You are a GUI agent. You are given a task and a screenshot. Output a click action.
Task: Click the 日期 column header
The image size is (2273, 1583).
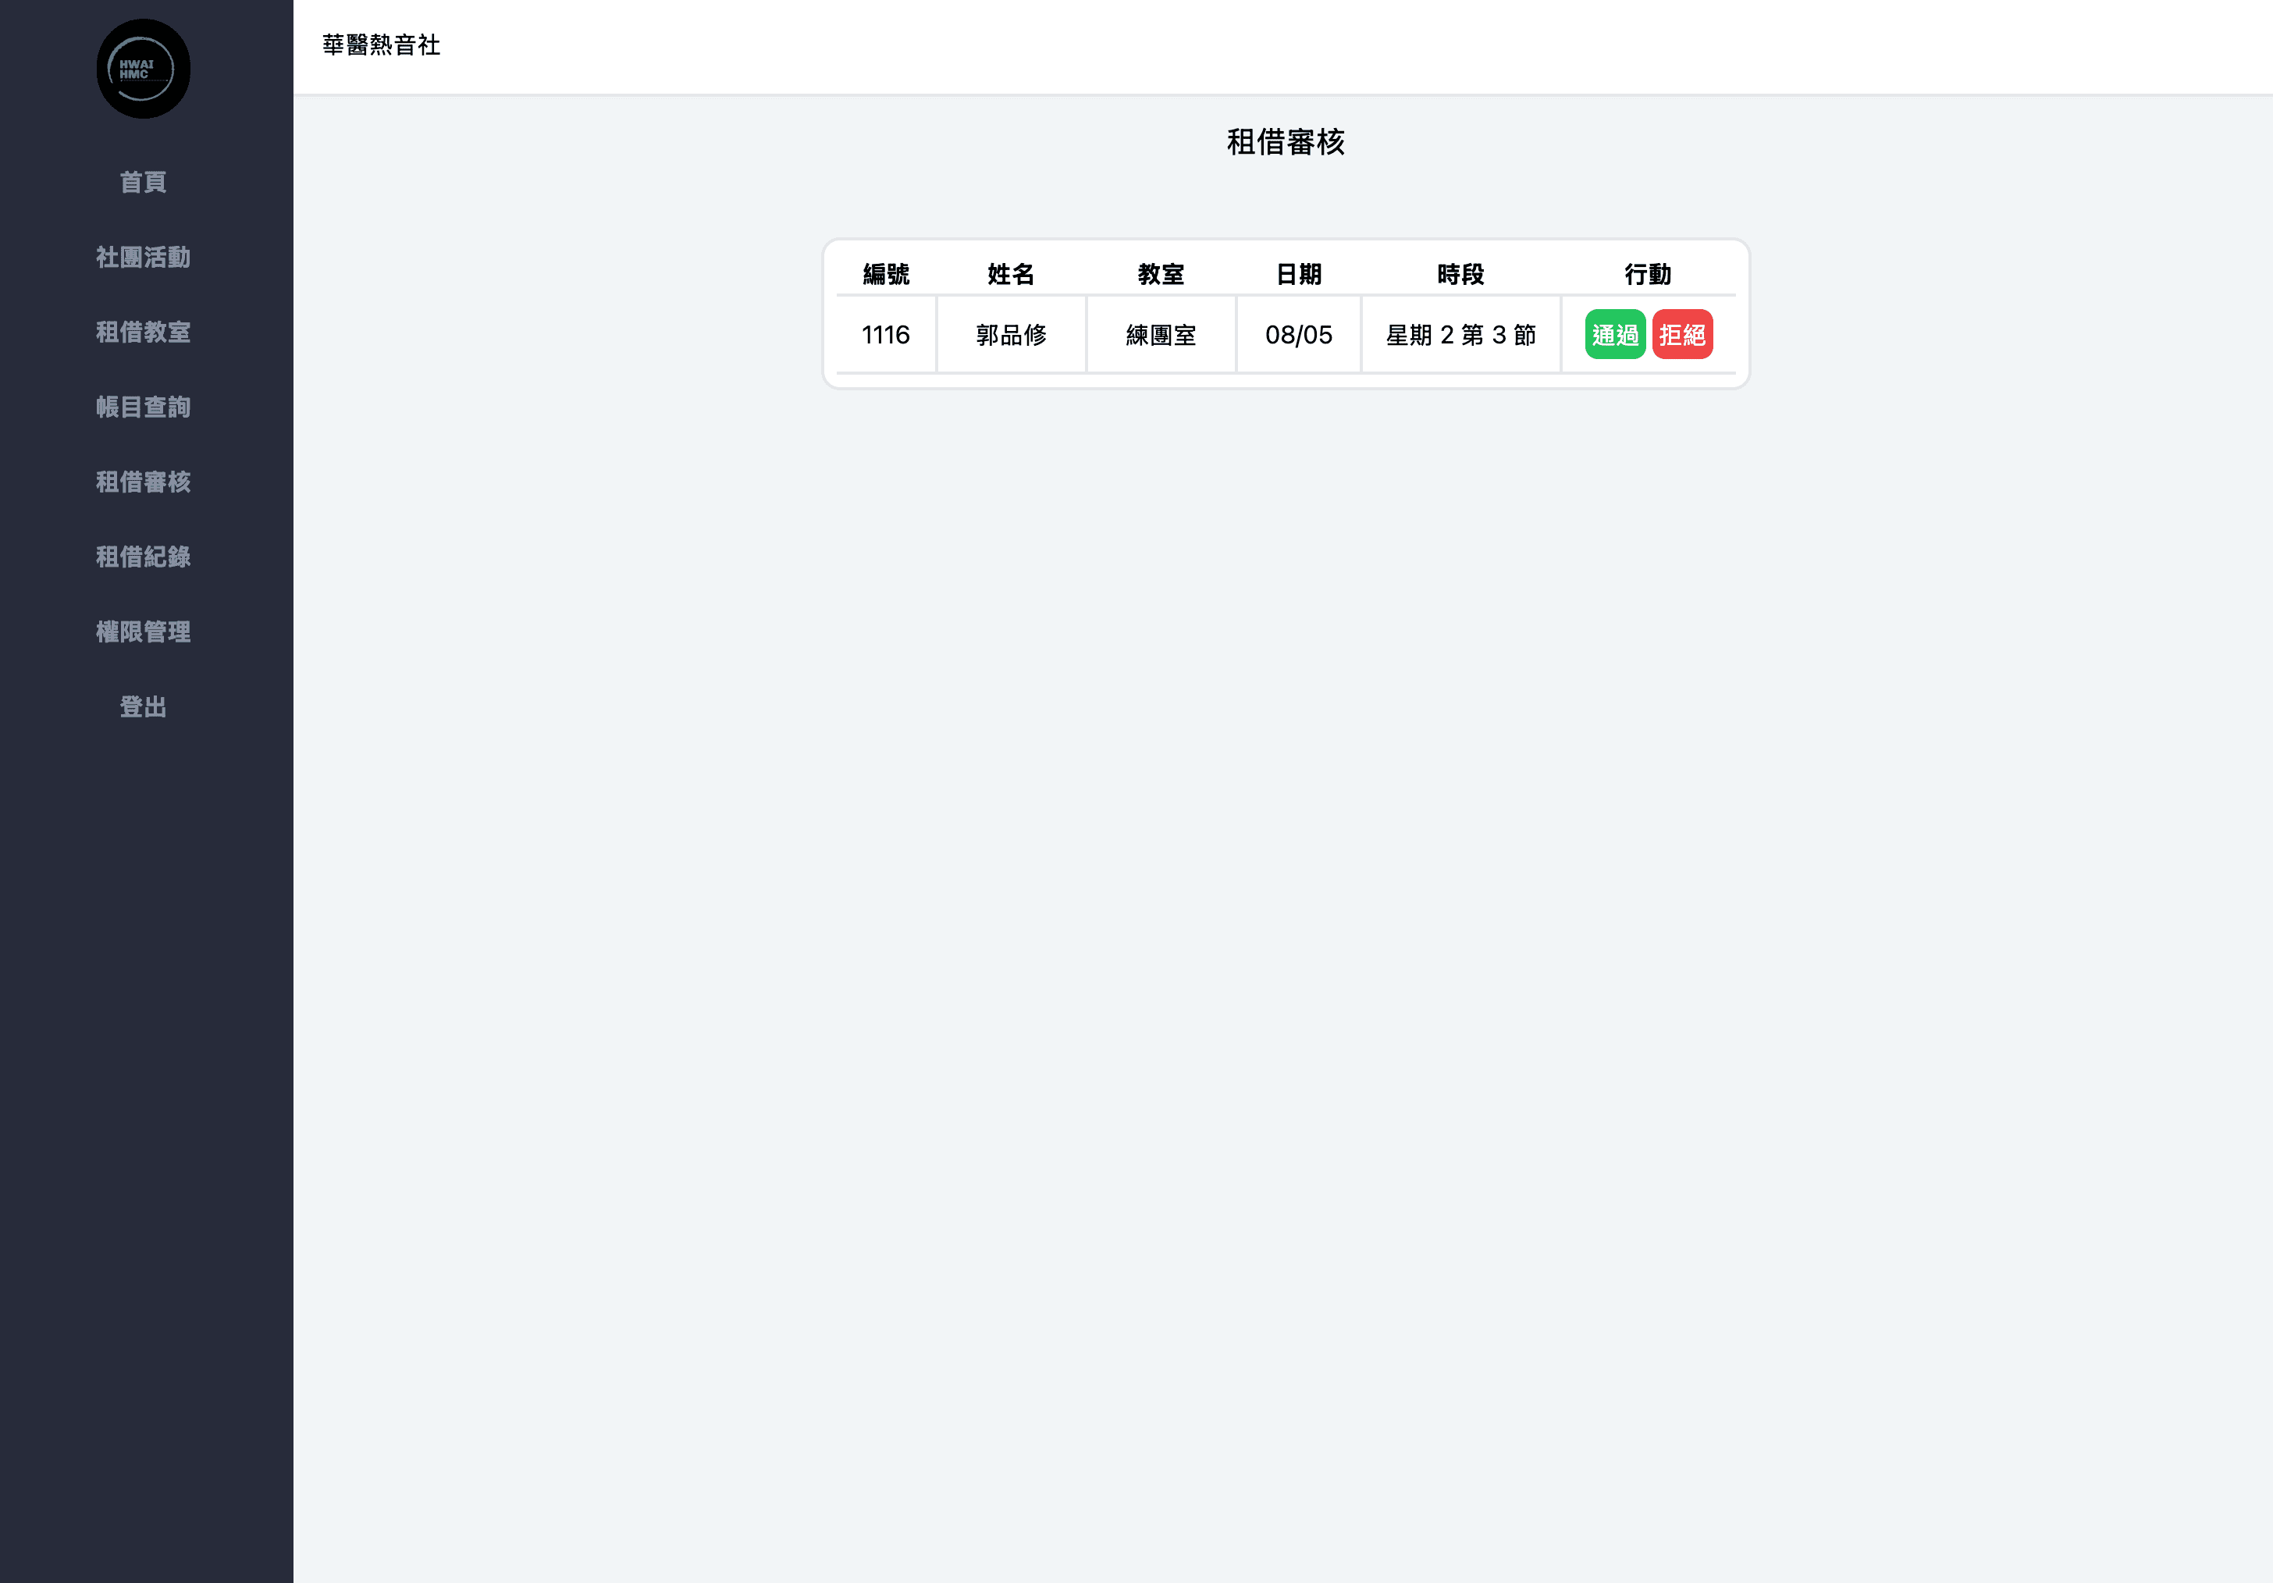[x=1299, y=274]
